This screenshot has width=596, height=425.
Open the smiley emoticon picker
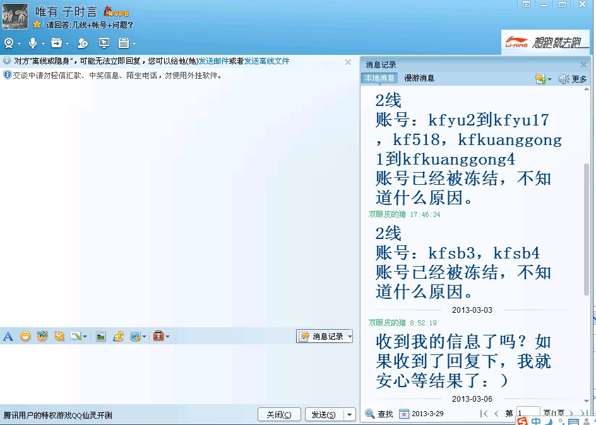point(25,336)
